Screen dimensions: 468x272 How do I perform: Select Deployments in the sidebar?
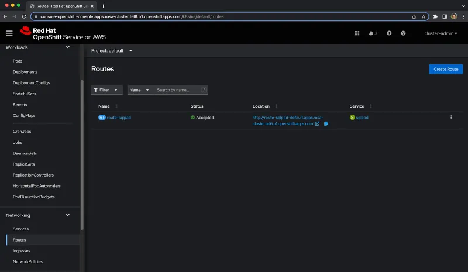(x=26, y=72)
